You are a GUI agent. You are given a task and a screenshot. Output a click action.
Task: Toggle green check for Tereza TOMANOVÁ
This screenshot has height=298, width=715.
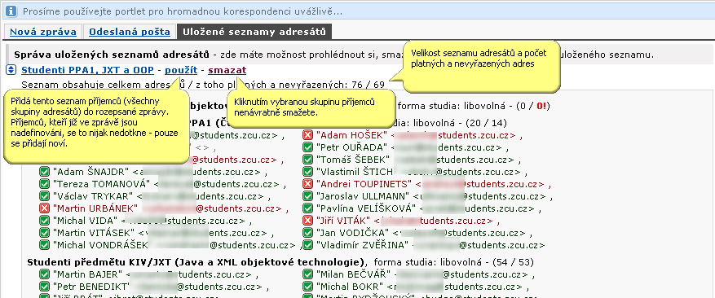coord(44,184)
